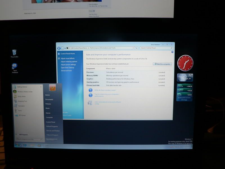This screenshot has height=169, width=225.
Task: Click the Search programs and files box
Action: point(29,139)
